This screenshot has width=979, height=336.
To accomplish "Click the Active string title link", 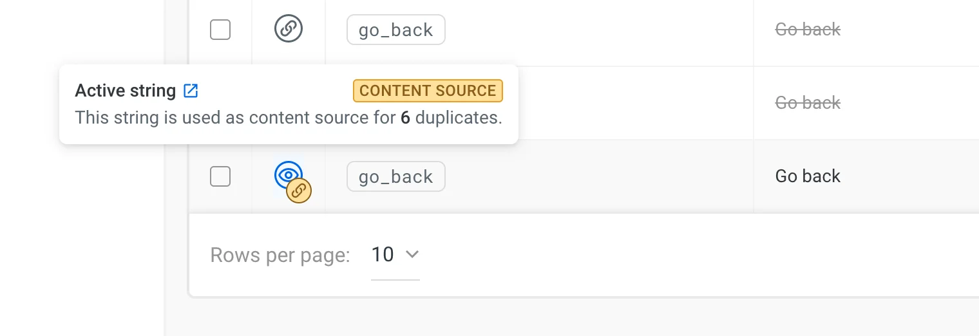I will point(126,91).
